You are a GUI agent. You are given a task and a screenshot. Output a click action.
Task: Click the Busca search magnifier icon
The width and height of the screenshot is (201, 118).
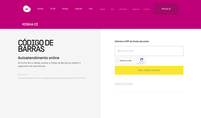(144, 9)
